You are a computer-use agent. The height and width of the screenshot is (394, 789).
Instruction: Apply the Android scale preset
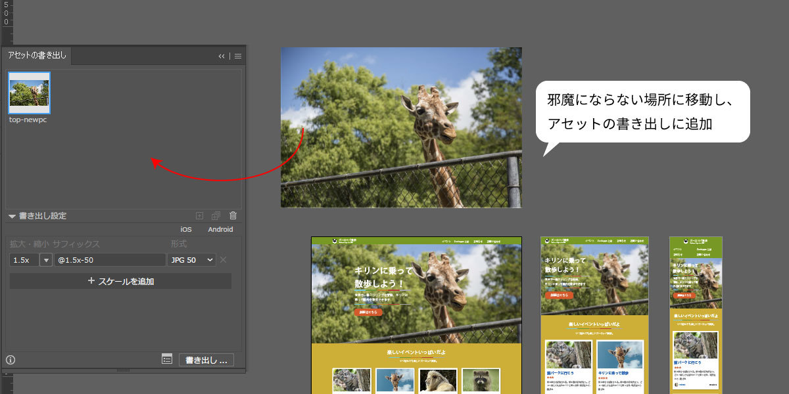(x=220, y=230)
